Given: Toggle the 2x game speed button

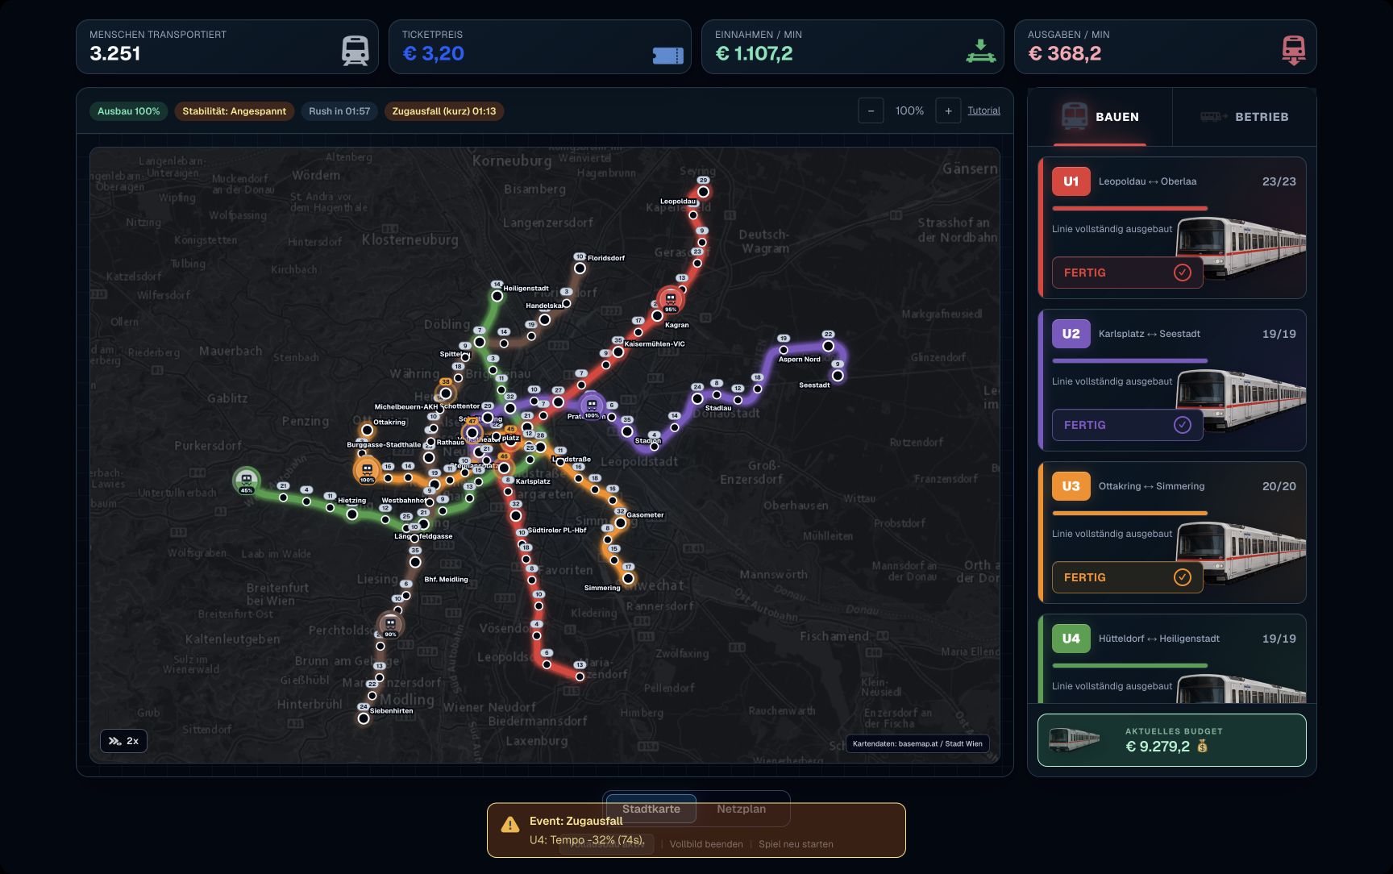Looking at the screenshot, I should 123,741.
